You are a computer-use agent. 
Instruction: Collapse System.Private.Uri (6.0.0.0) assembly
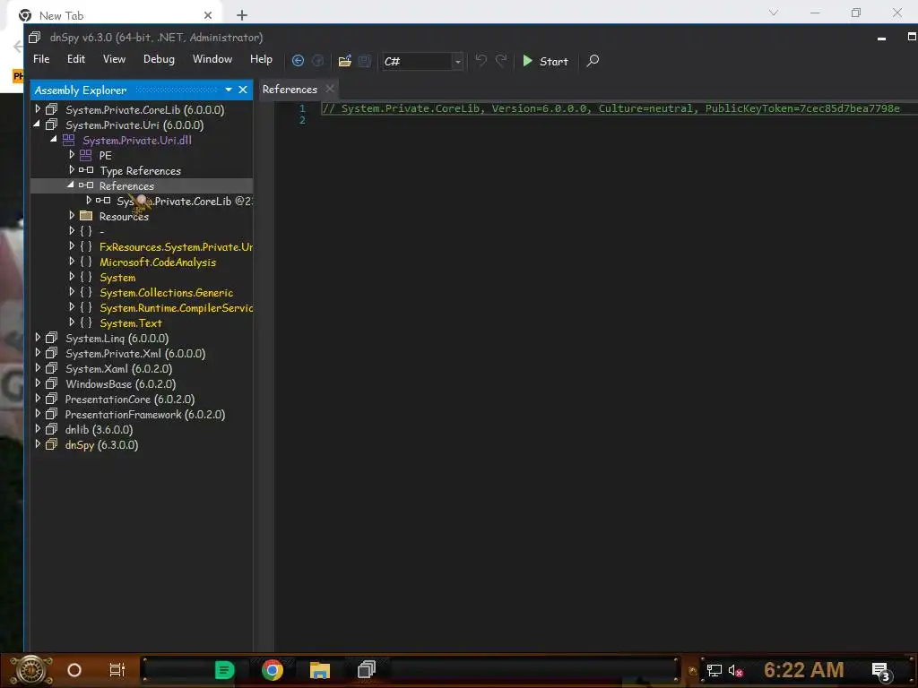(38, 124)
